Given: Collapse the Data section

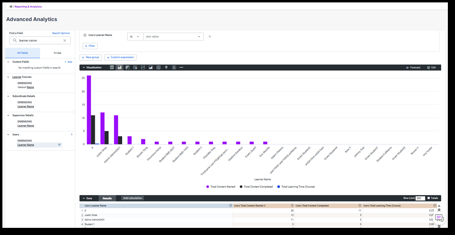Looking at the screenshot, I should pyautogui.click(x=84, y=198).
